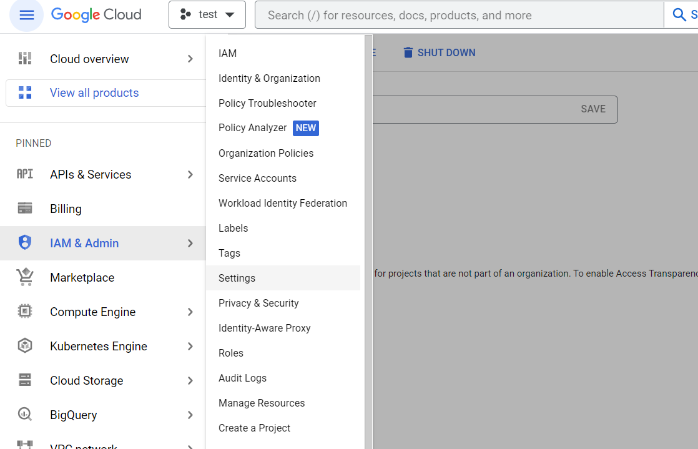Select Settings in the submenu
This screenshot has height=449, width=698.
click(283, 278)
